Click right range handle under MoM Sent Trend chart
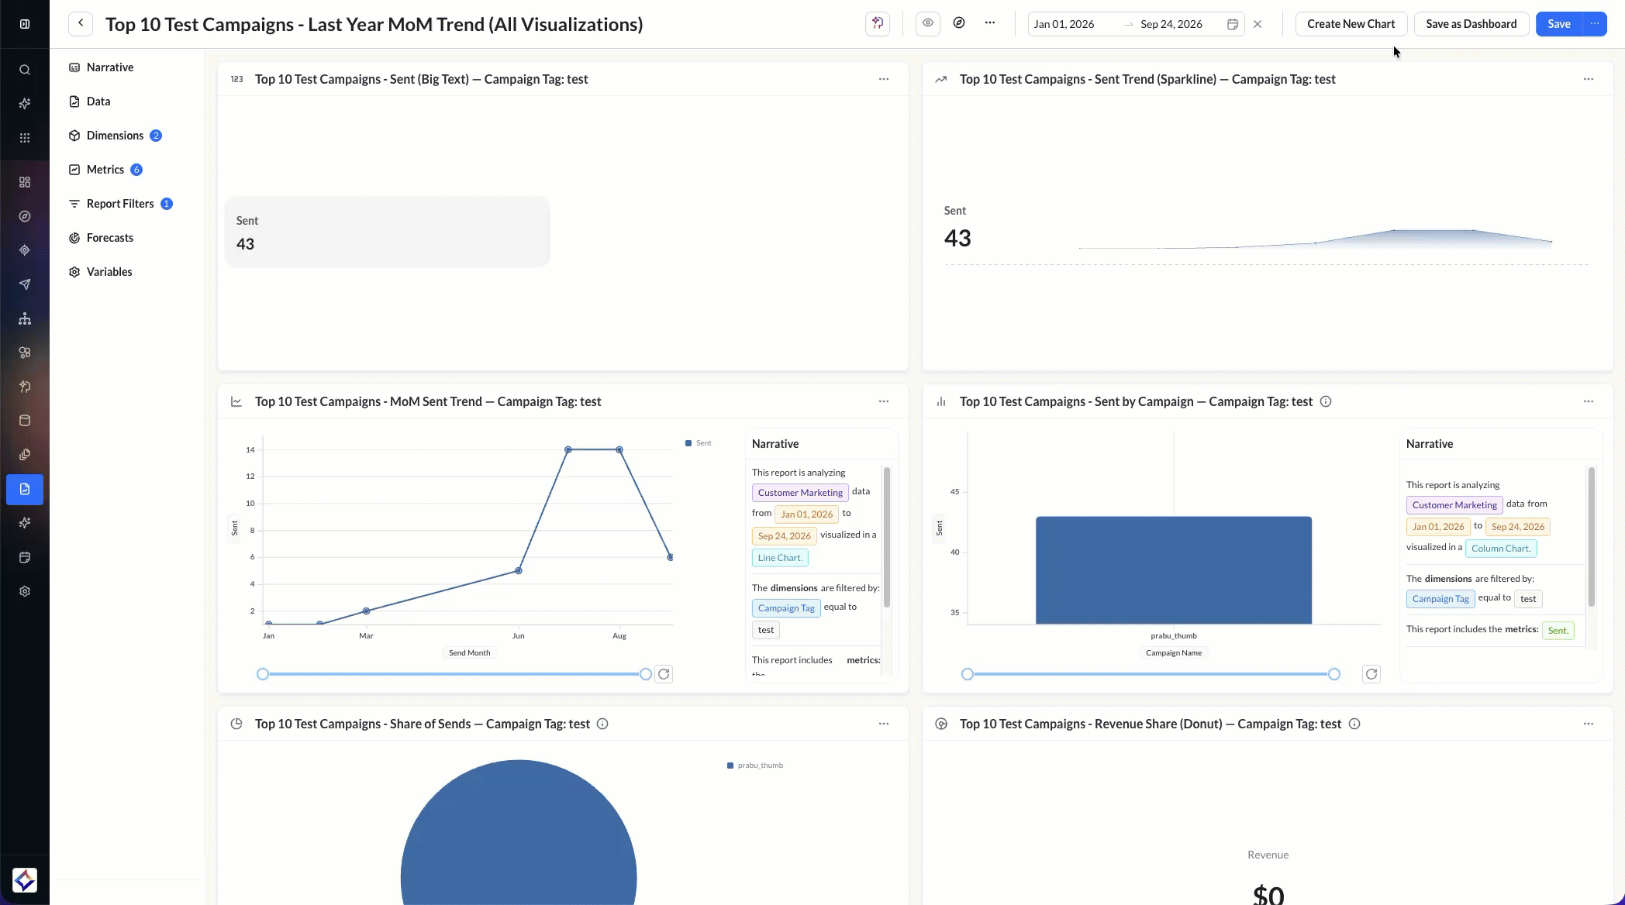The height and width of the screenshot is (905, 1625). pos(646,674)
